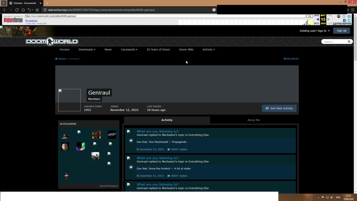Reload the page

17,10
